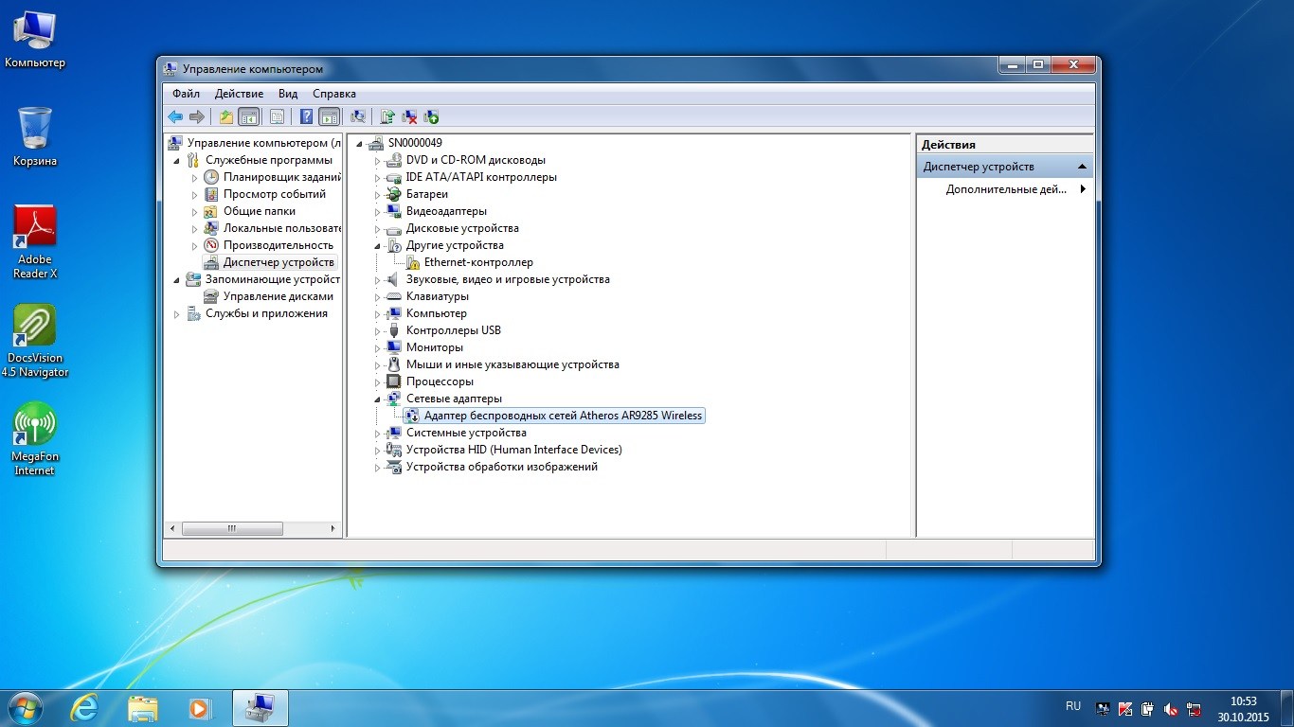Viewport: 1294px width, 727px height.
Task: Click Uninstall device icon with red X
Action: click(x=409, y=117)
